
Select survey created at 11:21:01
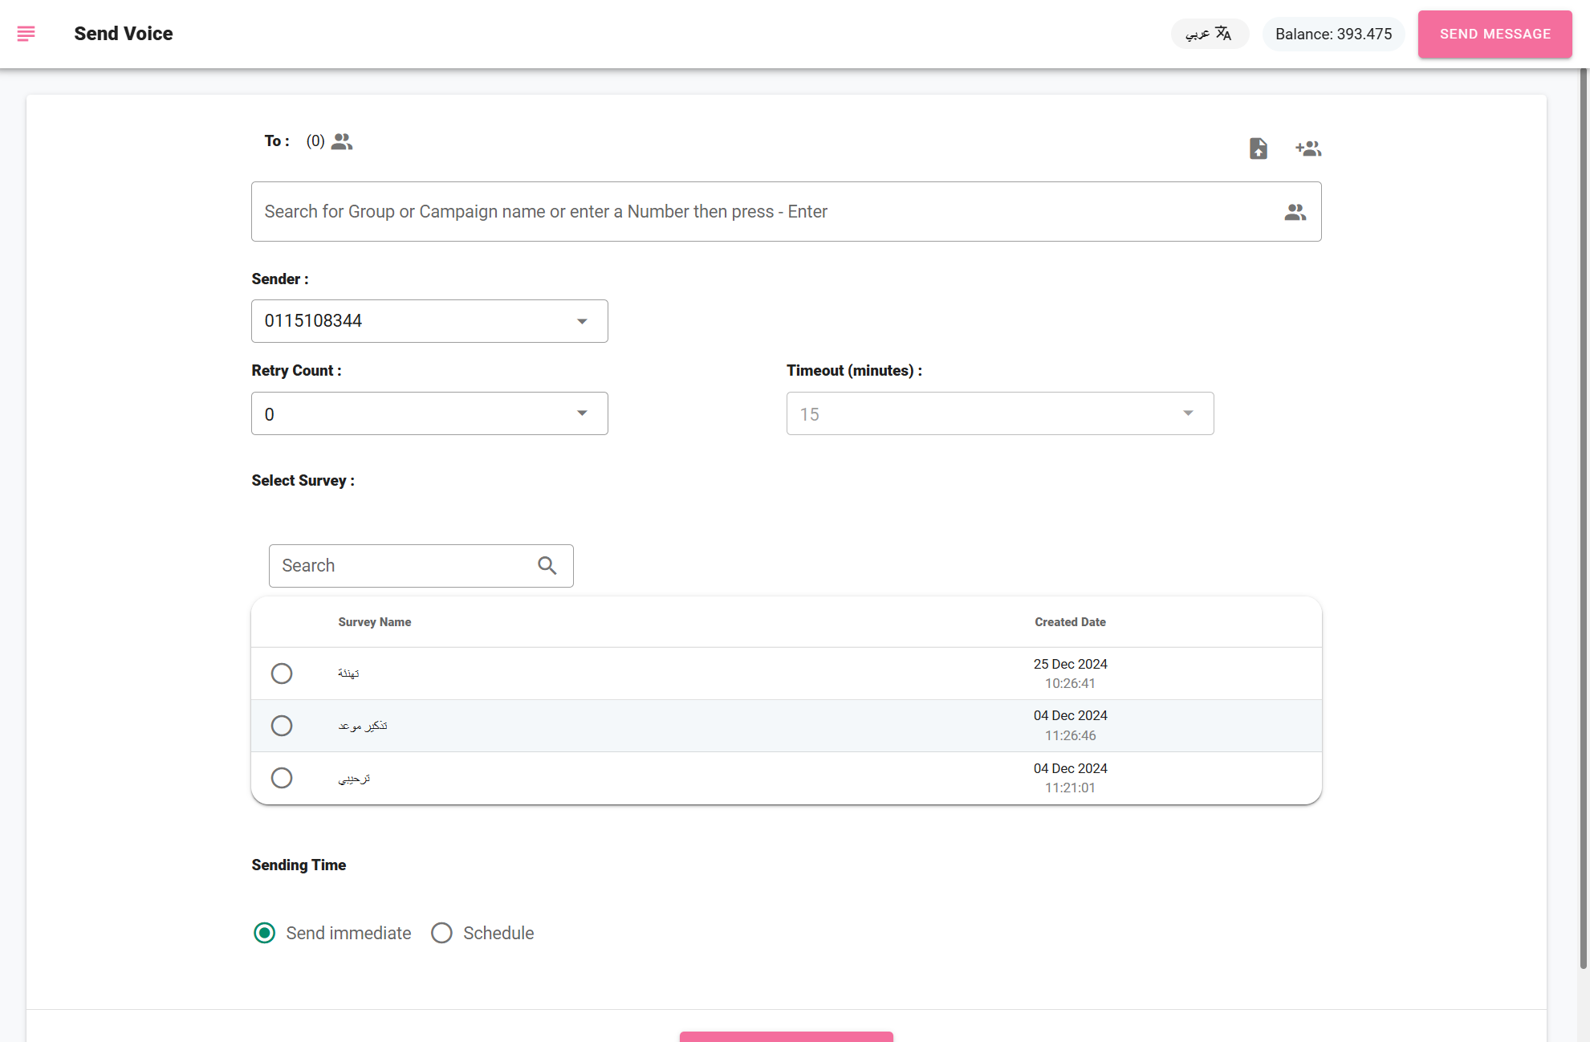coord(281,778)
